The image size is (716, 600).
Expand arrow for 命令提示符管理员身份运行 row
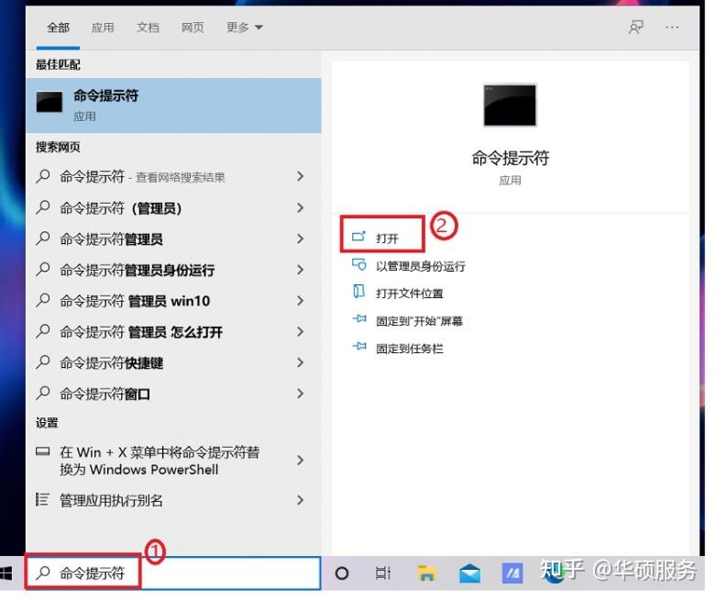[301, 270]
